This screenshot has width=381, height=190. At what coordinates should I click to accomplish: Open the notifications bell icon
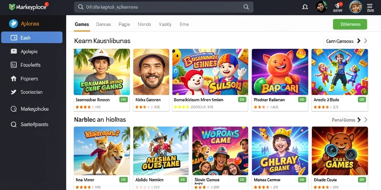[305, 7]
